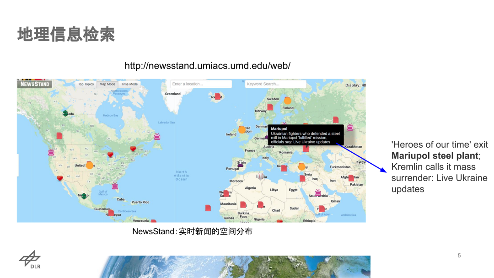The image size is (494, 278).
Task: Click the 'North Atlantic Ocean' map label
Action: tap(182, 176)
